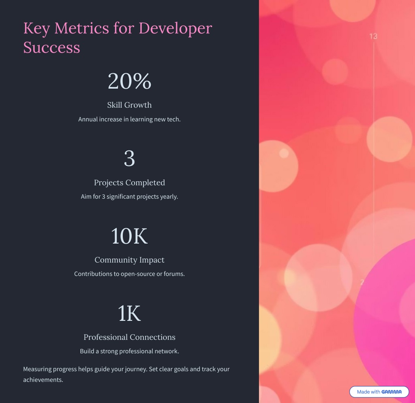Click the '1K' statistic
415x403 pixels.
point(129,313)
